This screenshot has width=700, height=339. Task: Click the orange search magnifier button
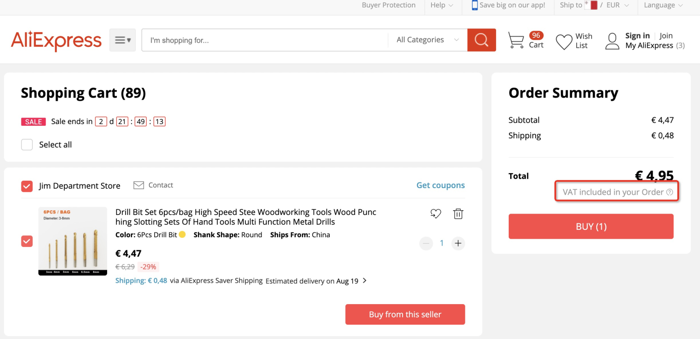pos(481,40)
